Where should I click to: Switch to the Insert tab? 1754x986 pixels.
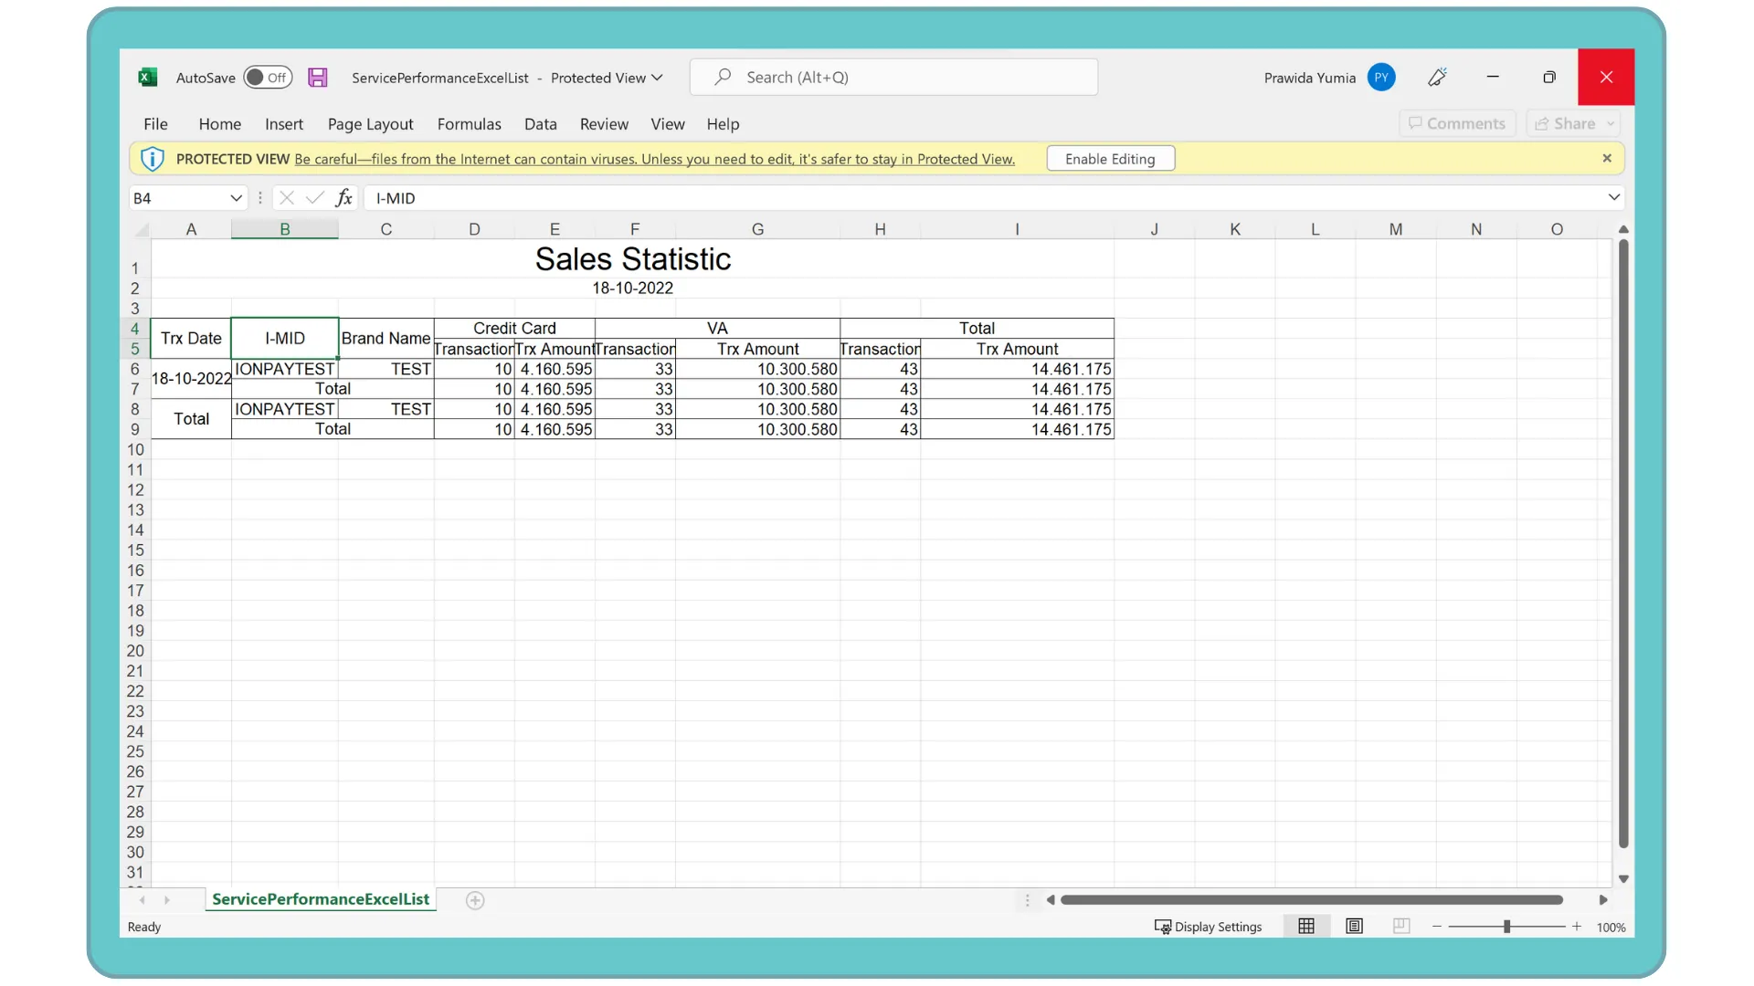[x=284, y=124]
